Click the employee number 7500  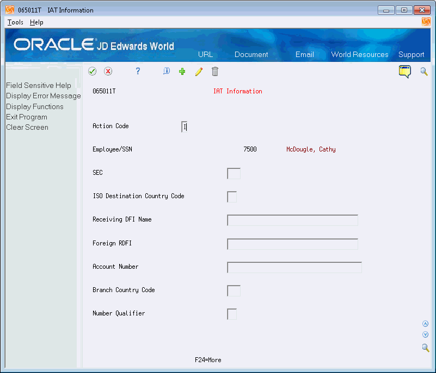(250, 149)
